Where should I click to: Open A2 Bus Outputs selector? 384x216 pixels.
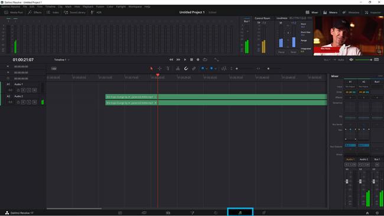pyautogui.click(x=364, y=145)
